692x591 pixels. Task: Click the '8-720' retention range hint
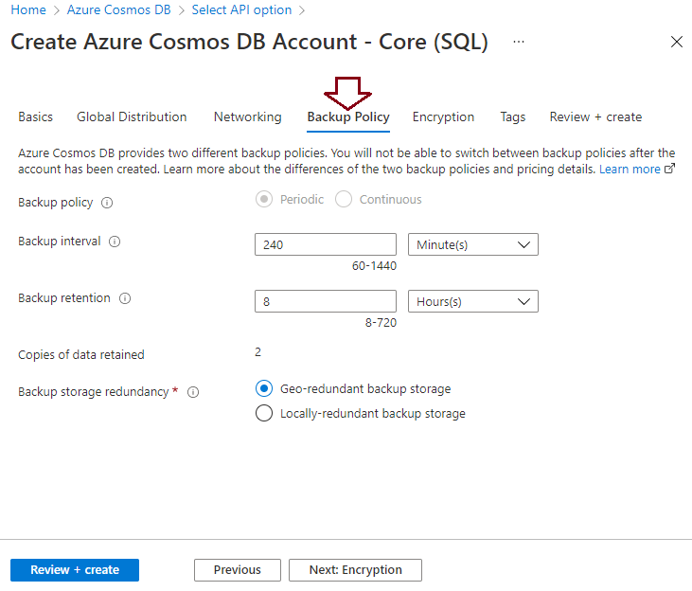tap(381, 323)
